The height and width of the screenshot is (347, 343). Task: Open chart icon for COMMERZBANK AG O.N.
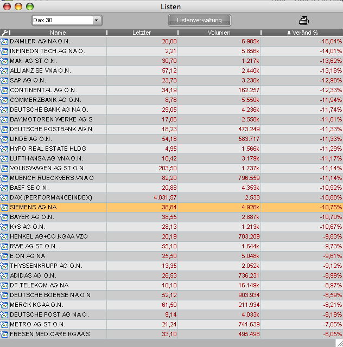[4, 100]
